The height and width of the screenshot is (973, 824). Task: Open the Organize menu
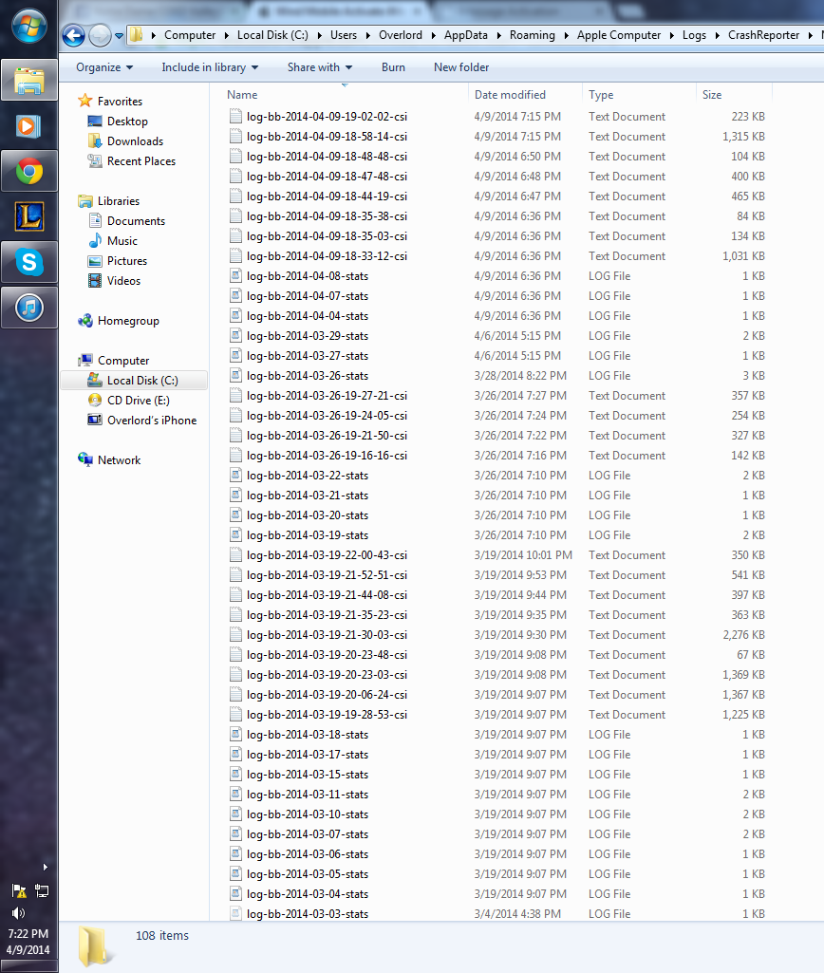pyautogui.click(x=104, y=67)
